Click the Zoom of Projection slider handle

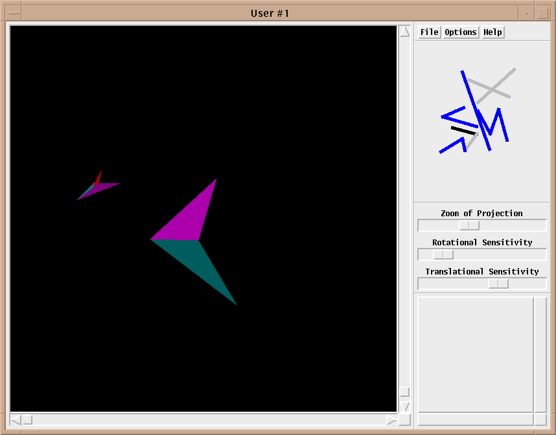[x=469, y=225]
